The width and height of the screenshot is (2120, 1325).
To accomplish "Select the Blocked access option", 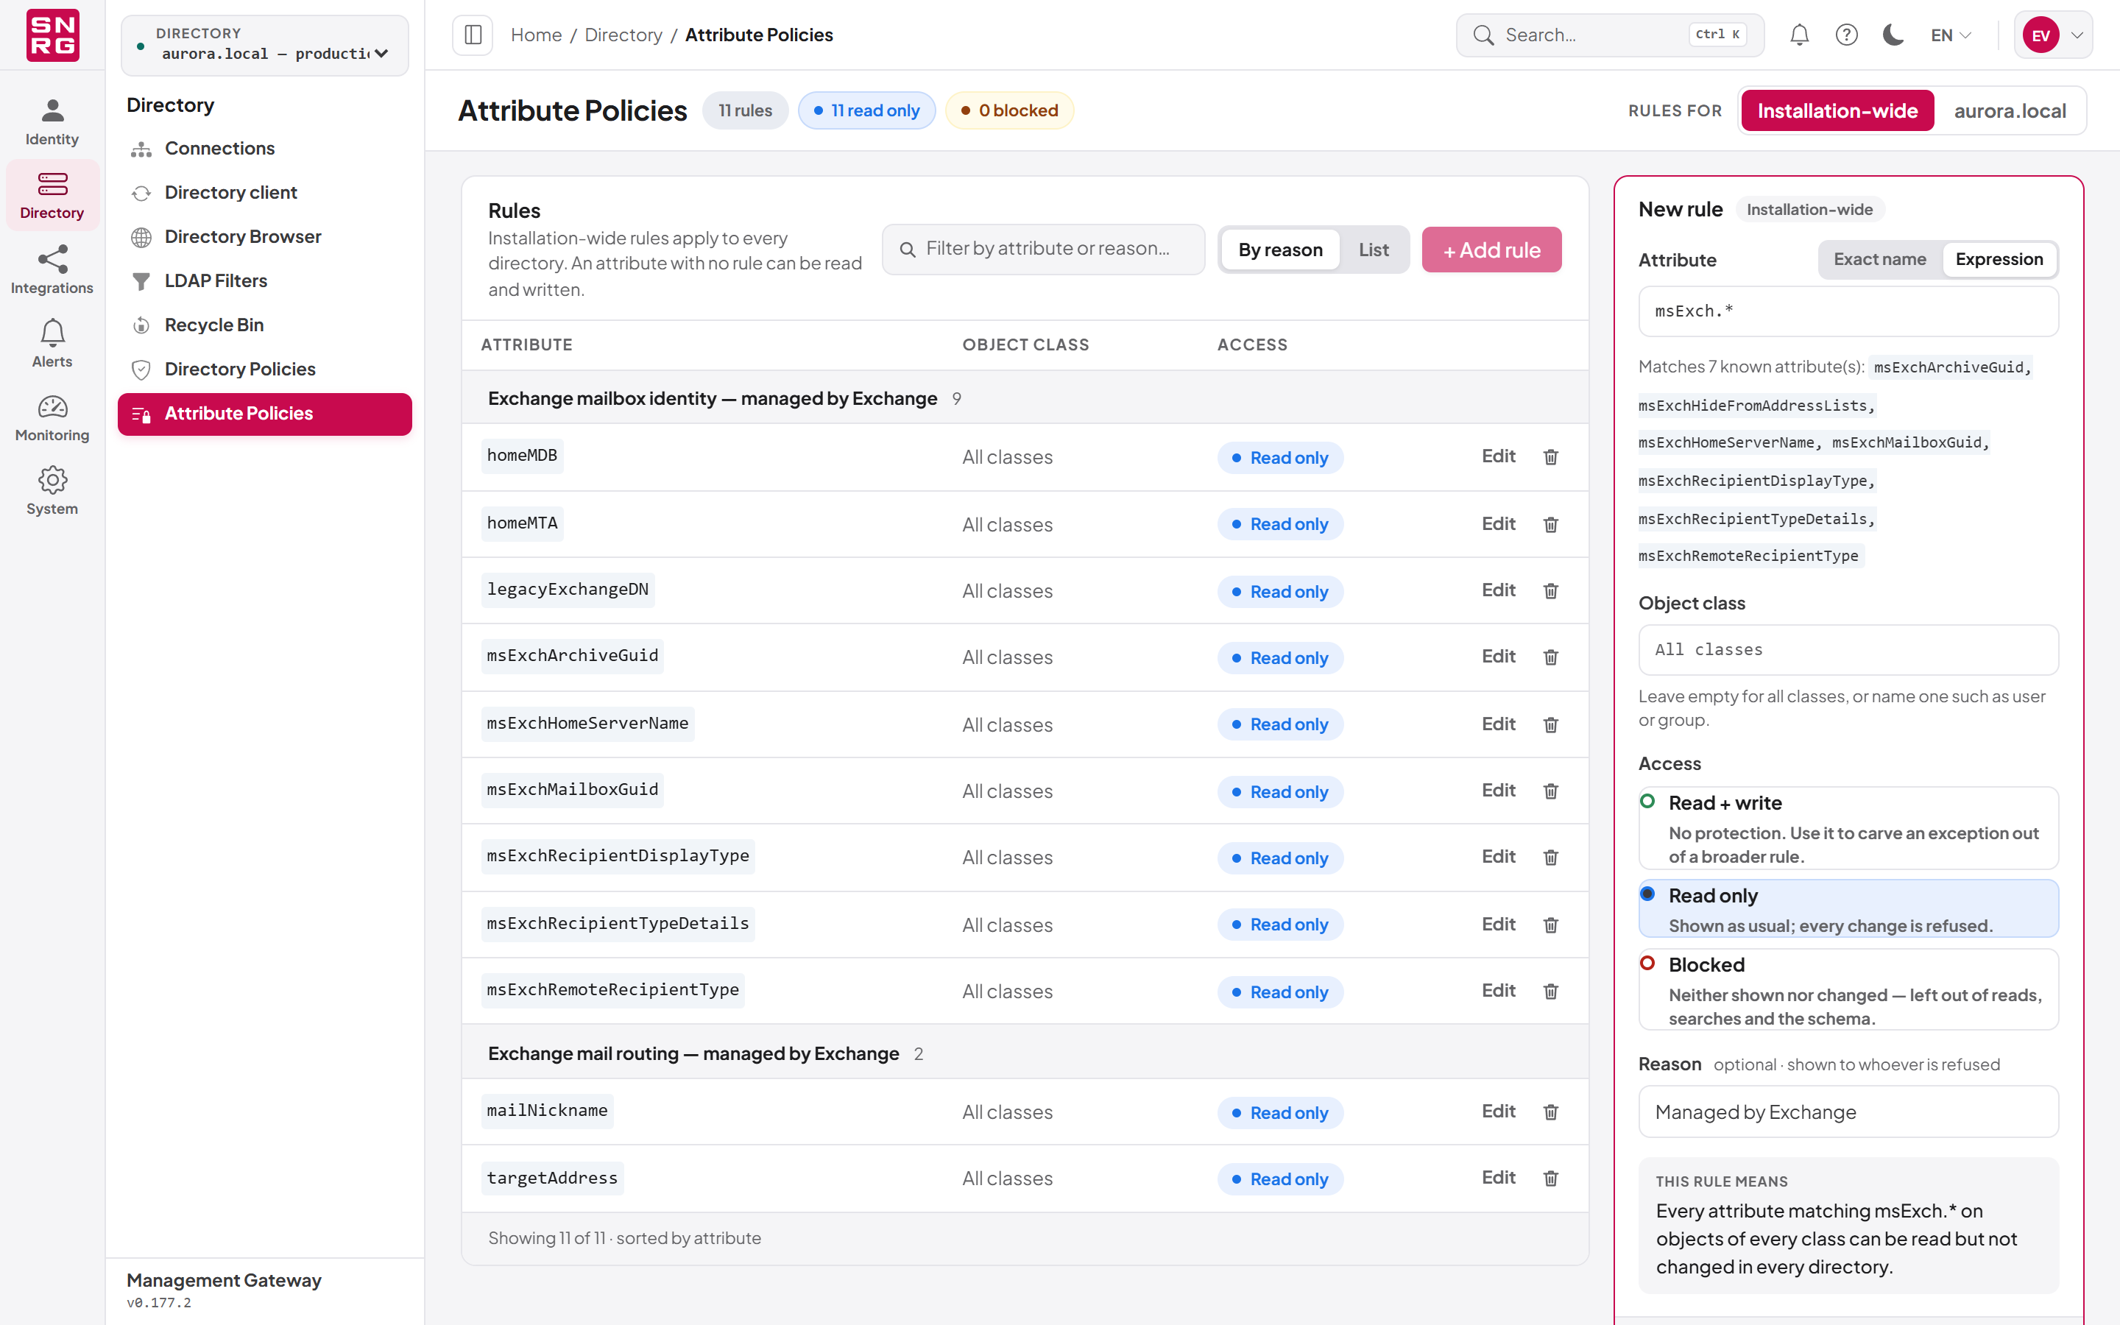I will pyautogui.click(x=1848, y=989).
